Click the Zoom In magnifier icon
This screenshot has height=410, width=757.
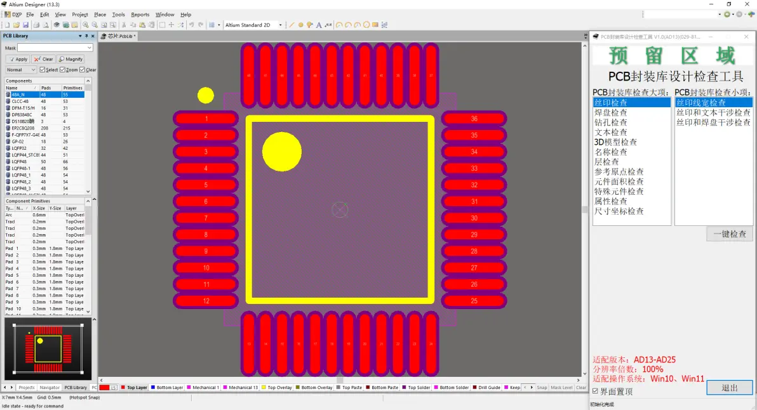click(x=86, y=25)
